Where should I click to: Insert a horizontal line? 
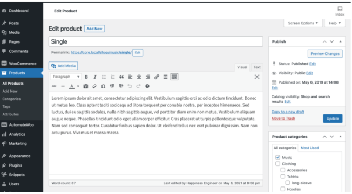point(63,86)
